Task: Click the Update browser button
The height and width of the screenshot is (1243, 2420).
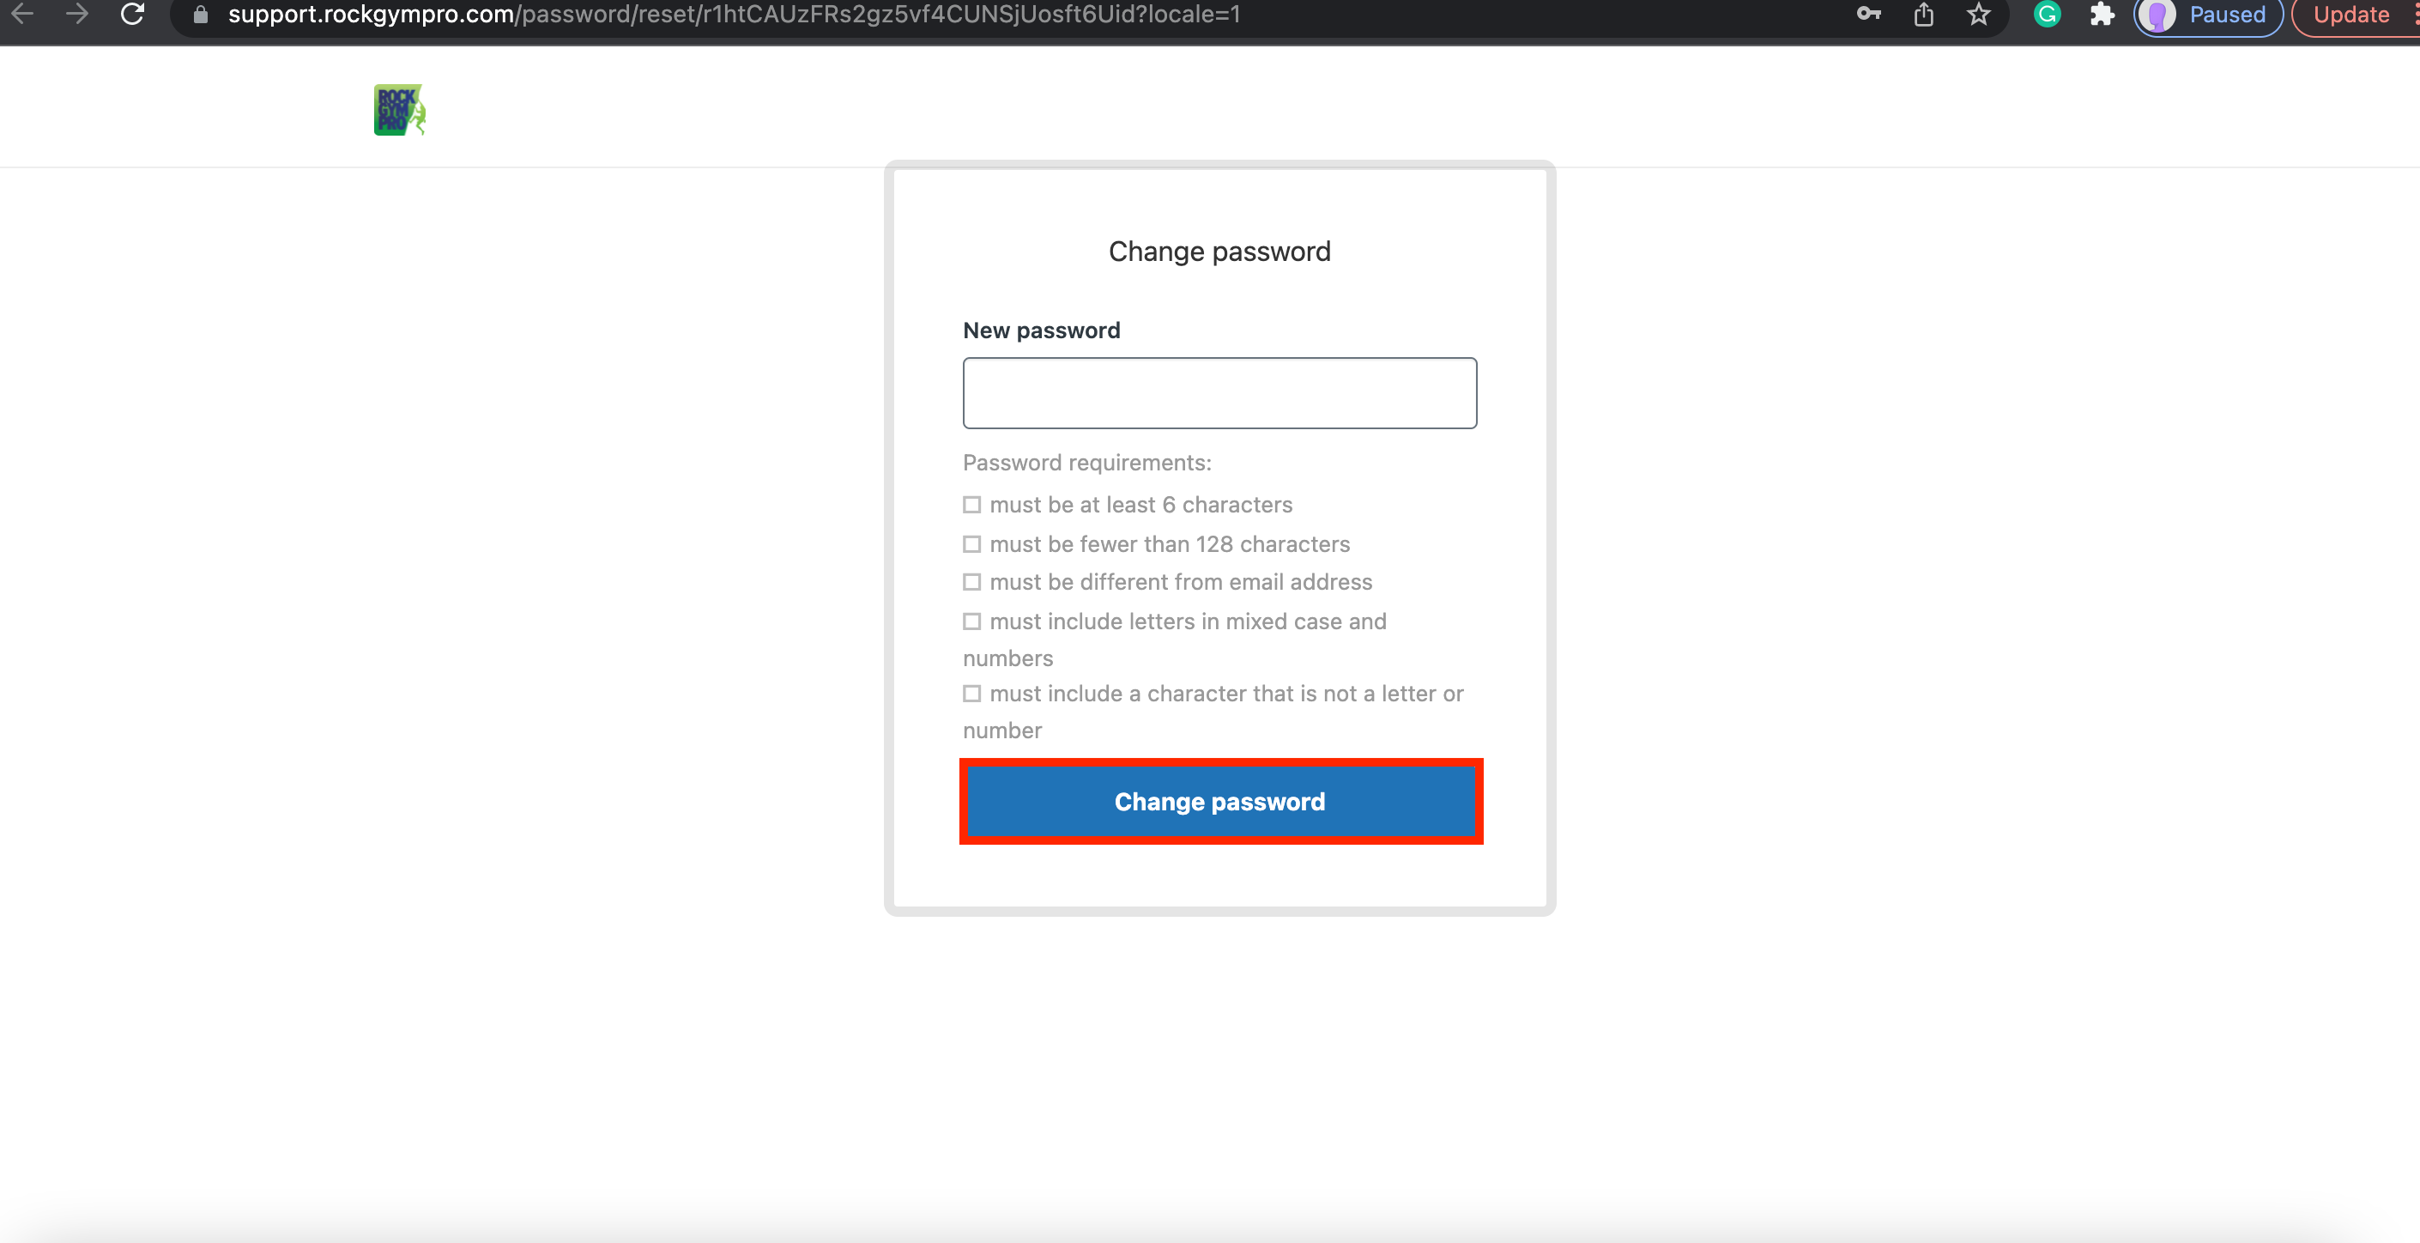Action: 2350,15
